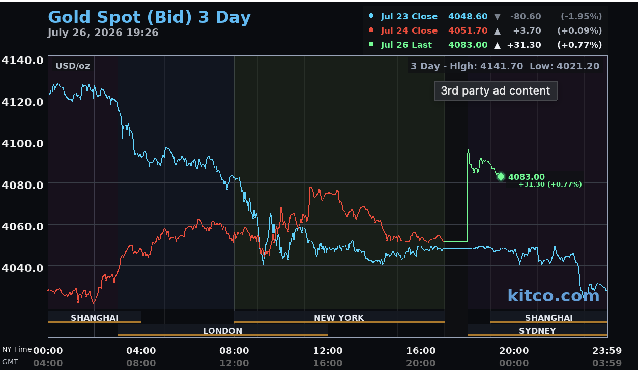Click the USD/oz unit label
Viewport: 639px width, 370px height.
click(72, 66)
